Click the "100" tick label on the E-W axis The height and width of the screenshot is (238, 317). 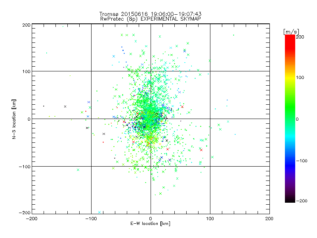(210, 219)
